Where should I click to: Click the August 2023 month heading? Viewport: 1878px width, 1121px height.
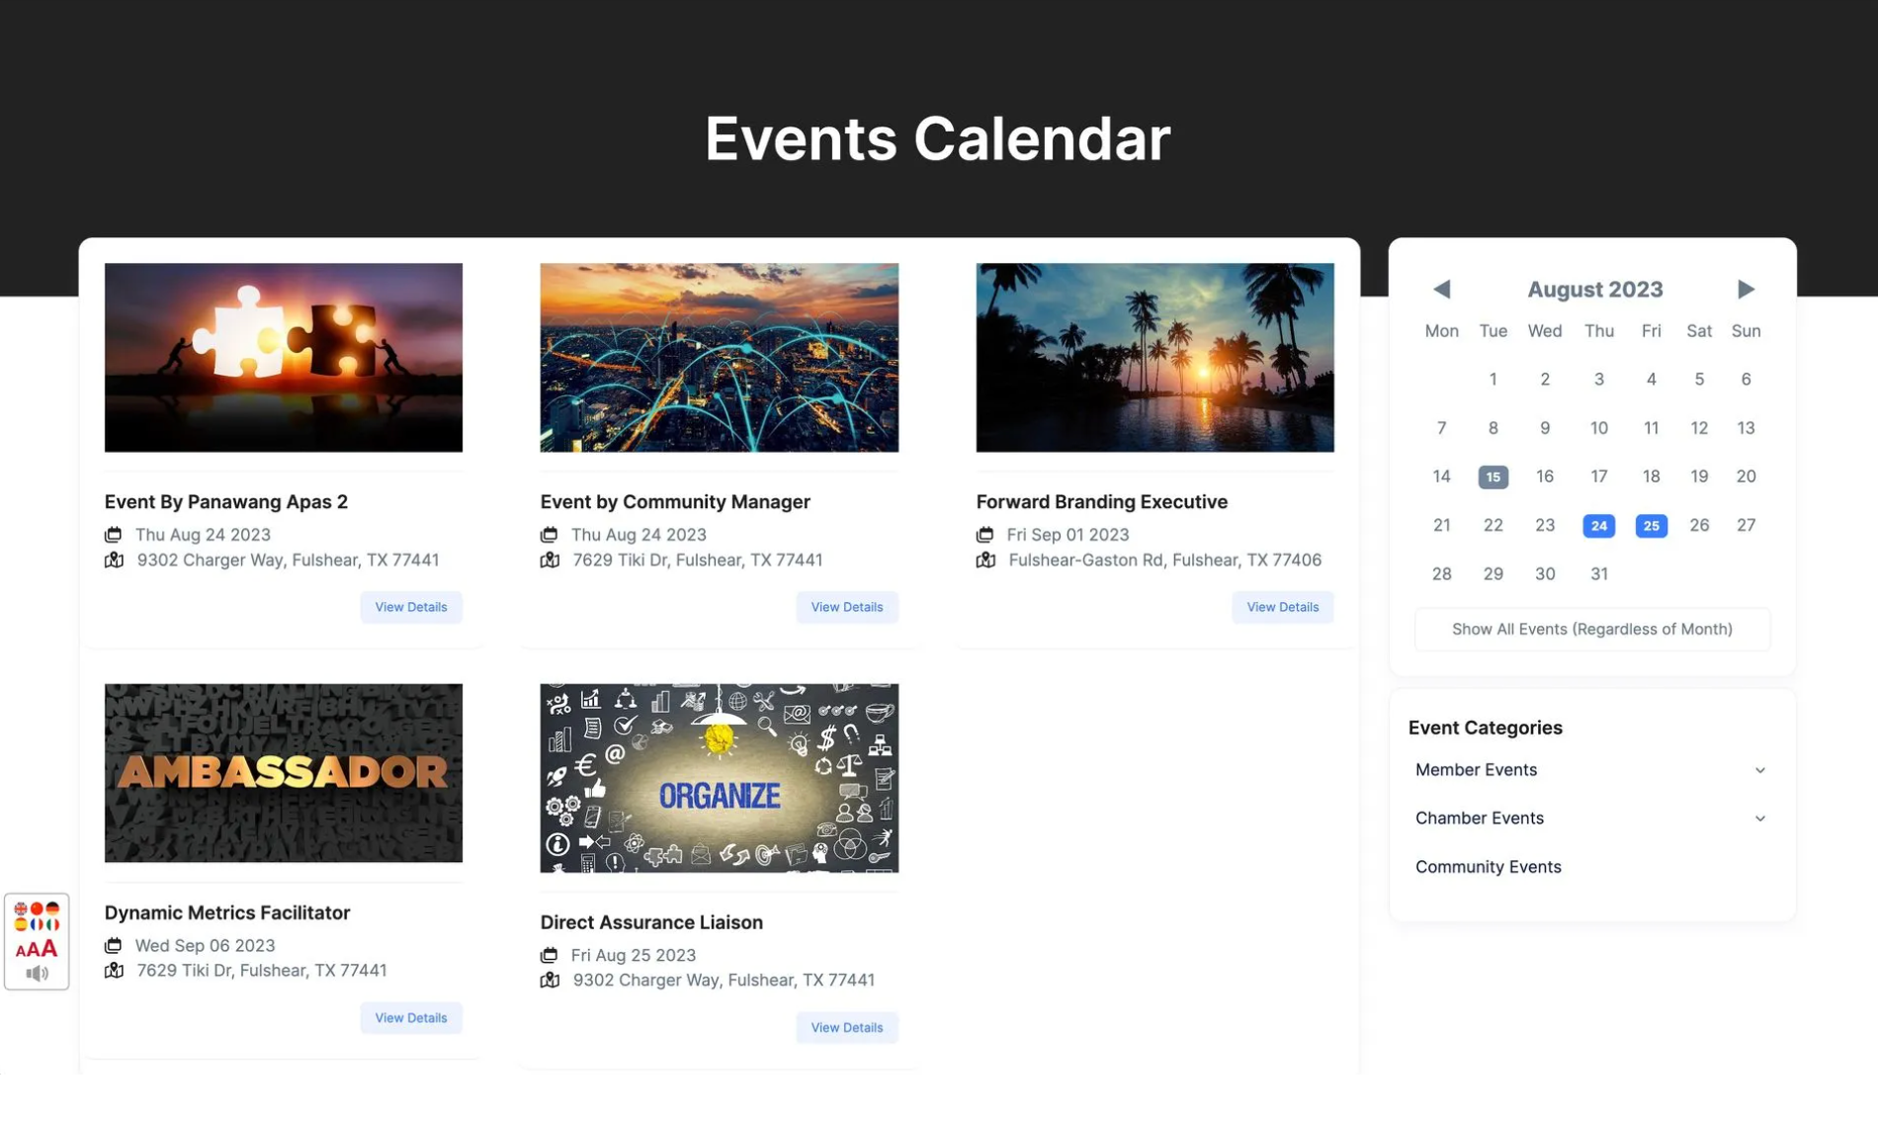pos(1594,290)
